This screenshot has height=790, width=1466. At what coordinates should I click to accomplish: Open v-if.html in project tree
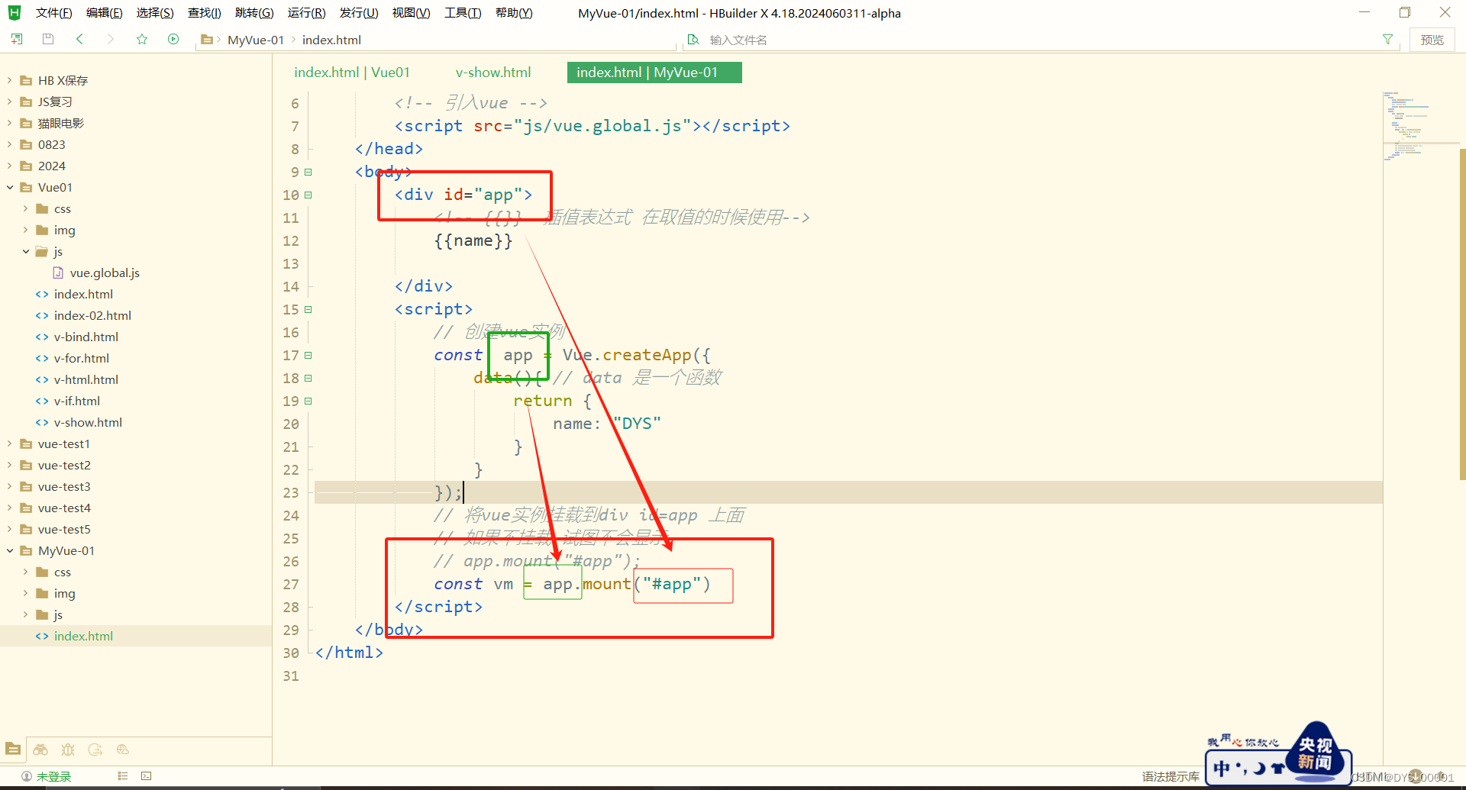point(77,401)
